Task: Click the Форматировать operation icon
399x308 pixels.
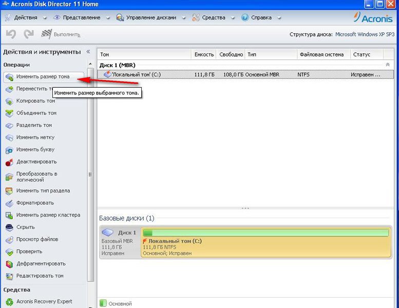Action: tap(9, 203)
